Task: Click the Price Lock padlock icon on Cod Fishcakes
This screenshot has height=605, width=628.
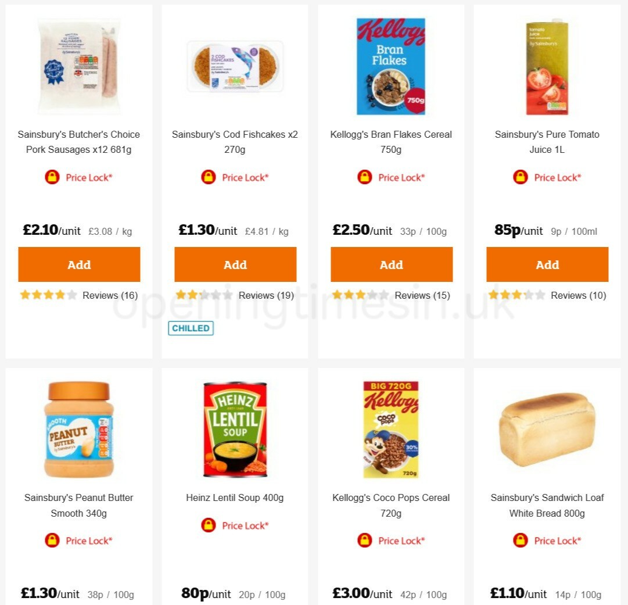Action: [x=209, y=177]
